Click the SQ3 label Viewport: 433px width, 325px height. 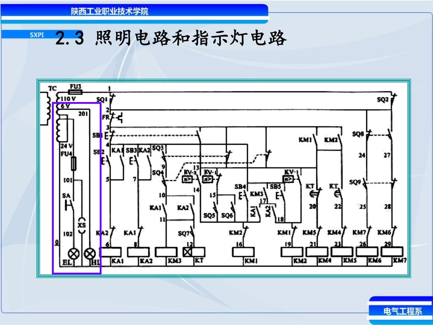click(x=158, y=148)
